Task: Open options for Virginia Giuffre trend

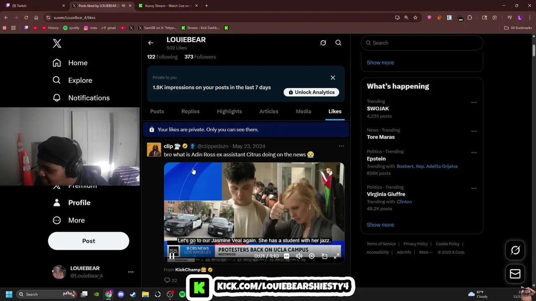Action: pos(474,189)
